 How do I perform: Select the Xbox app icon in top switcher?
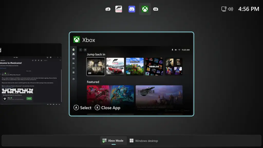click(145, 9)
